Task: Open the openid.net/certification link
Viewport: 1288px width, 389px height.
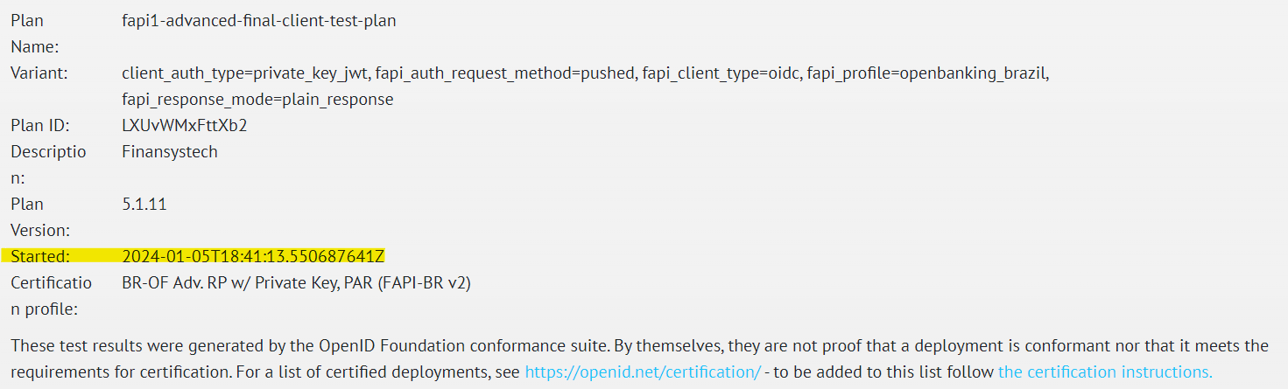Action: [642, 372]
